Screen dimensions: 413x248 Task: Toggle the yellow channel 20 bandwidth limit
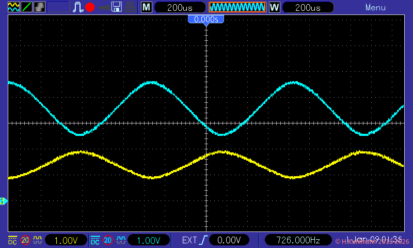(25, 240)
